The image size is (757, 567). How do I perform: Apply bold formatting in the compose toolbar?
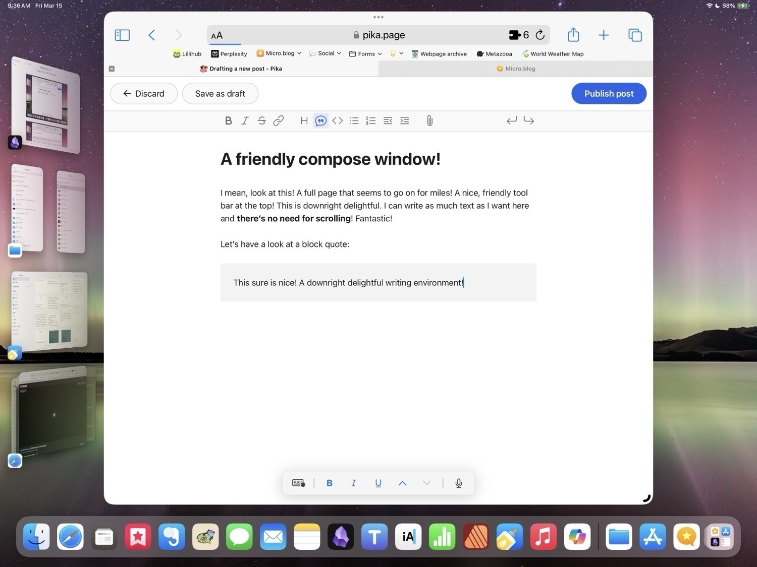click(x=228, y=120)
